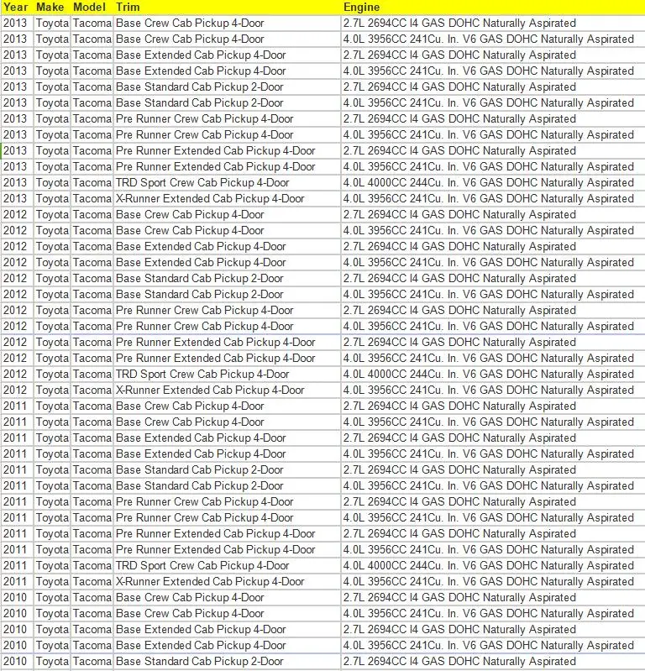Click year cell in the 2011 X-Runner row
This screenshot has height=671, width=645.
tap(17, 582)
